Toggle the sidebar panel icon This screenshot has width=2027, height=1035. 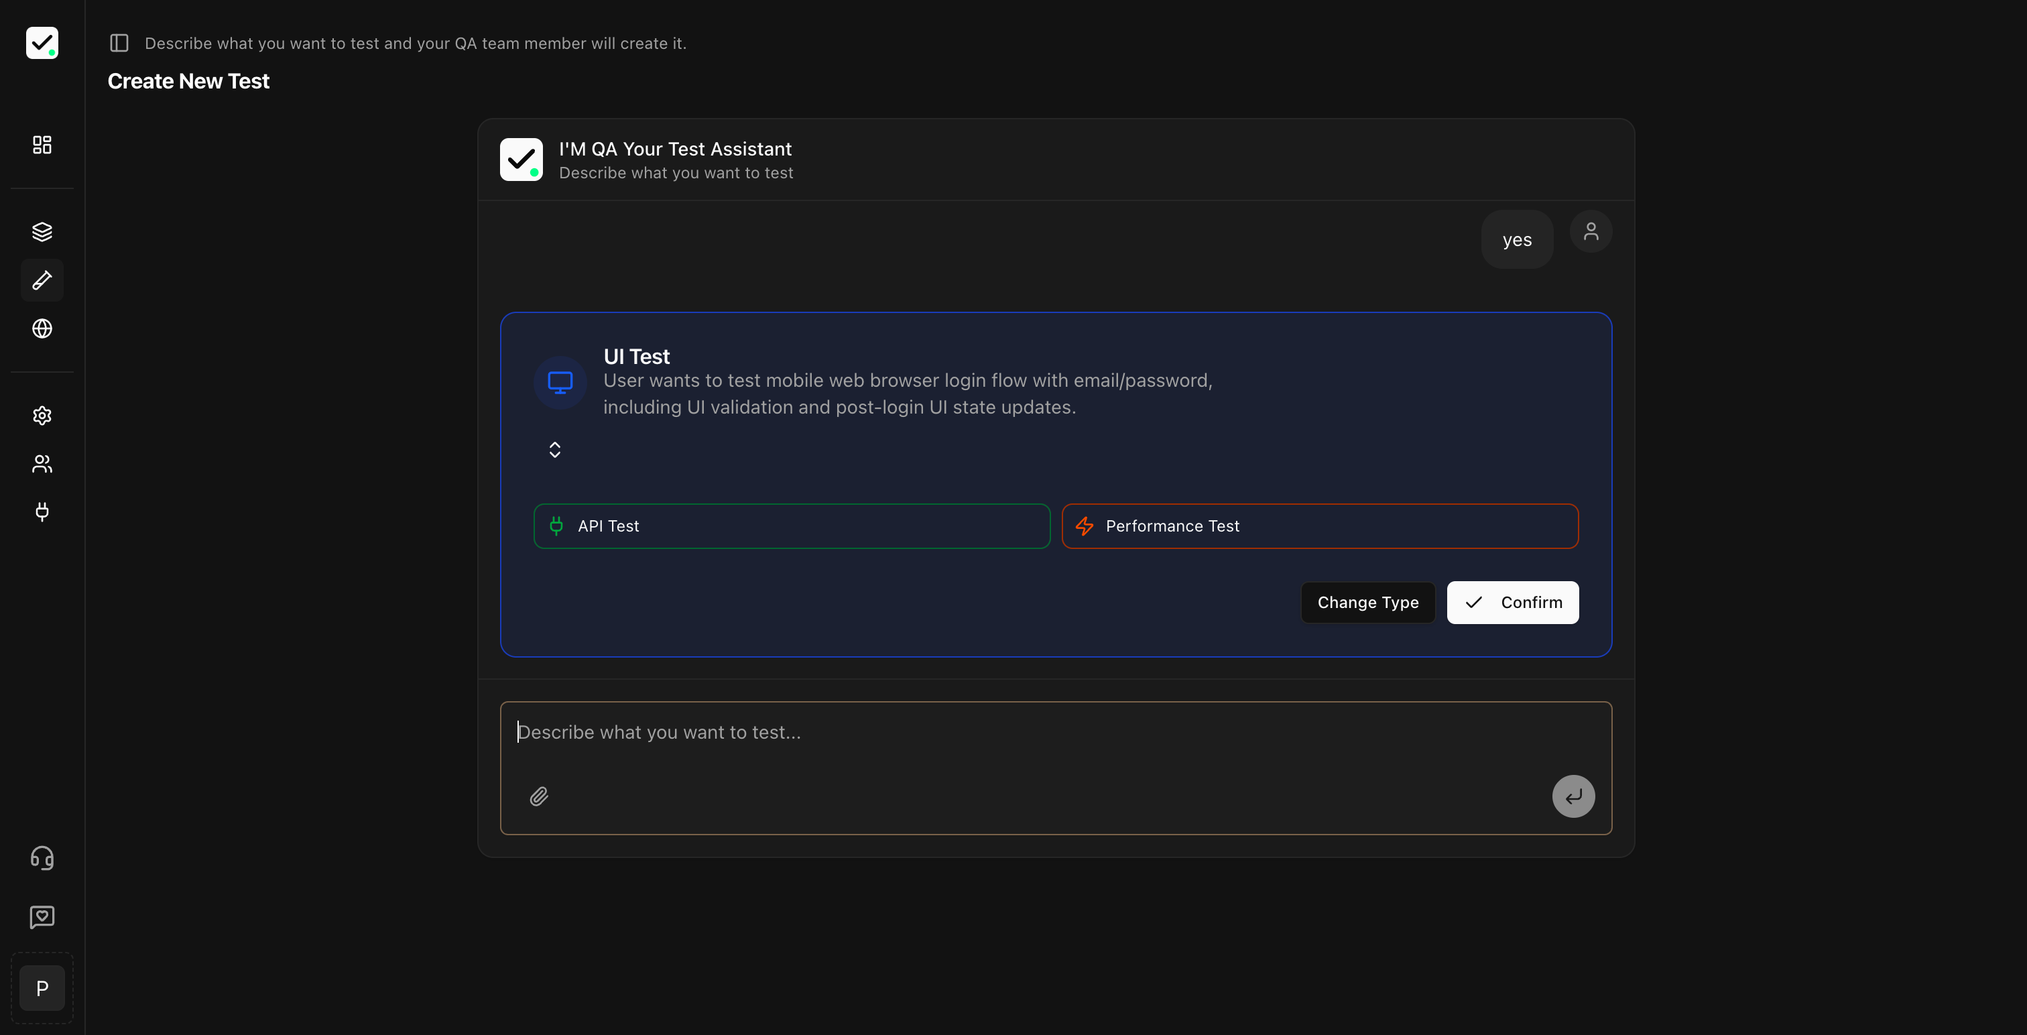[119, 44]
